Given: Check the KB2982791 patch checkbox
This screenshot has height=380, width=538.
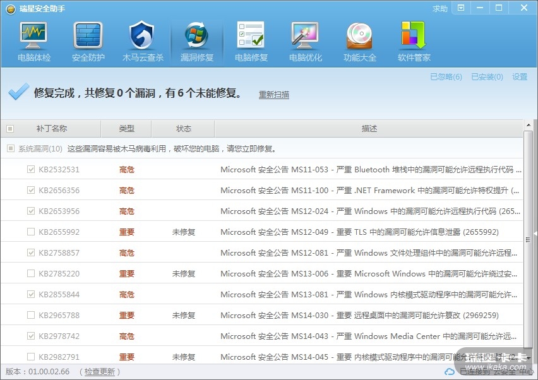Looking at the screenshot, I should [x=31, y=357].
